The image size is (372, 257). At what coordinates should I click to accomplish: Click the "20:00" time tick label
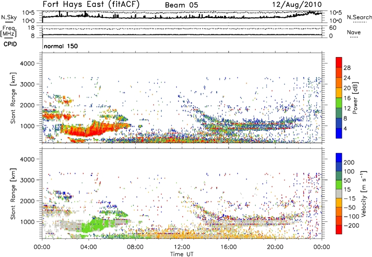275,247
